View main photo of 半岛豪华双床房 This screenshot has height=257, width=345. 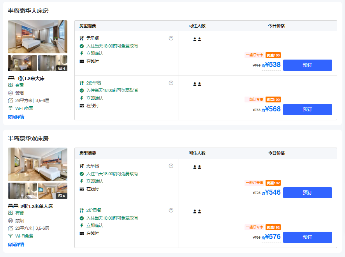pyautogui.click(x=37, y=164)
